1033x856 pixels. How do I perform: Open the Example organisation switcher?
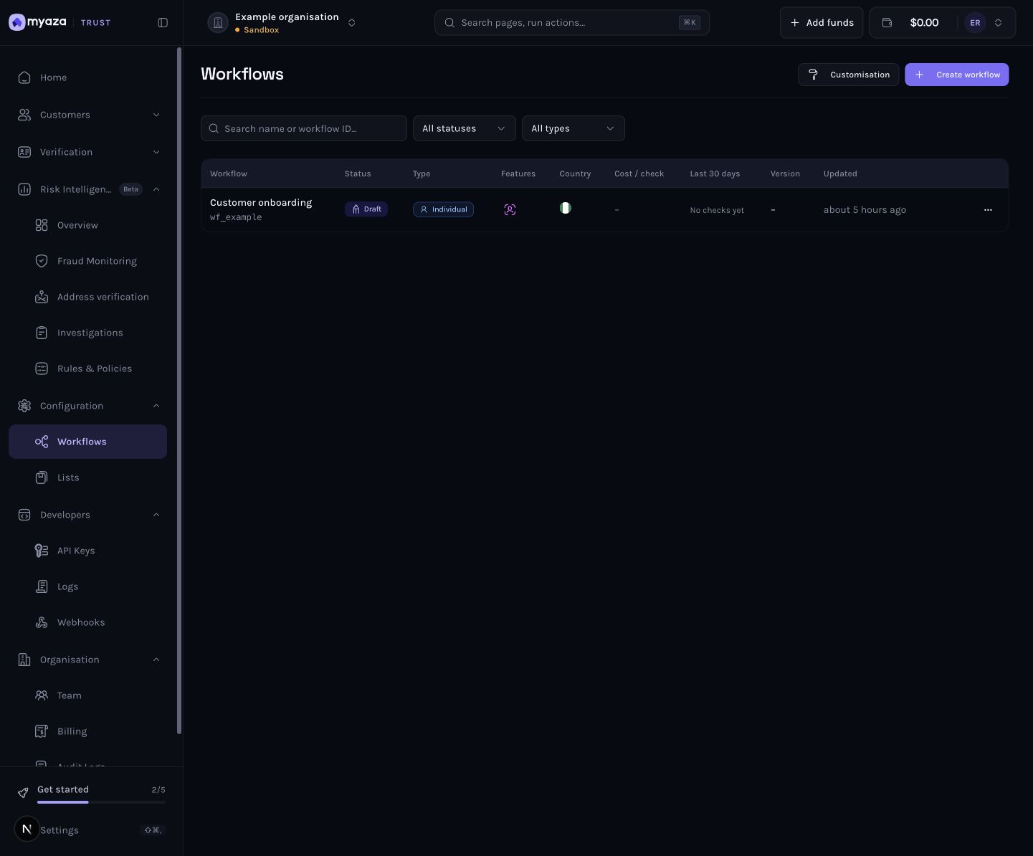coord(282,23)
